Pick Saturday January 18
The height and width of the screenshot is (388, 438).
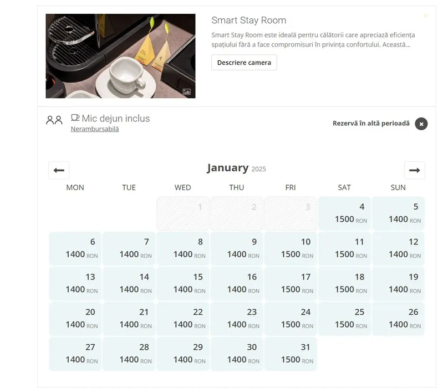tap(344, 283)
